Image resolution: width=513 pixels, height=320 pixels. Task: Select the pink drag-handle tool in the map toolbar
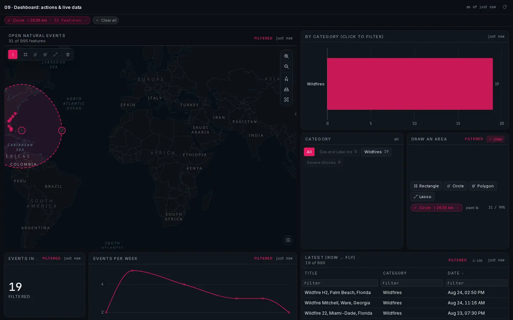[x=13, y=54]
